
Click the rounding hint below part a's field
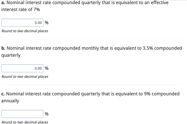point(25,31)
